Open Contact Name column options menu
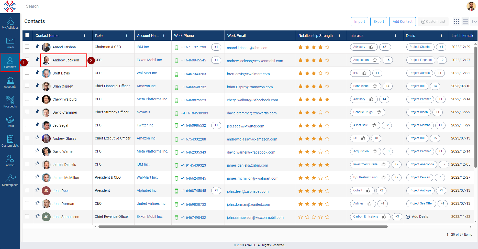 pyautogui.click(x=85, y=36)
